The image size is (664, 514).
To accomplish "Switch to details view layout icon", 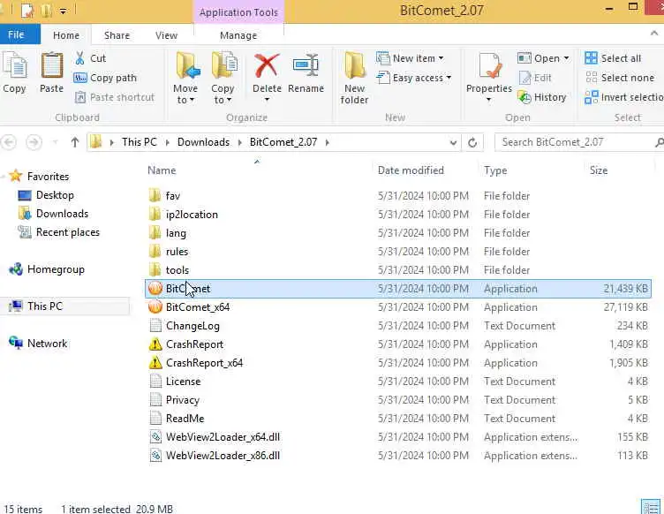I will (x=651, y=507).
